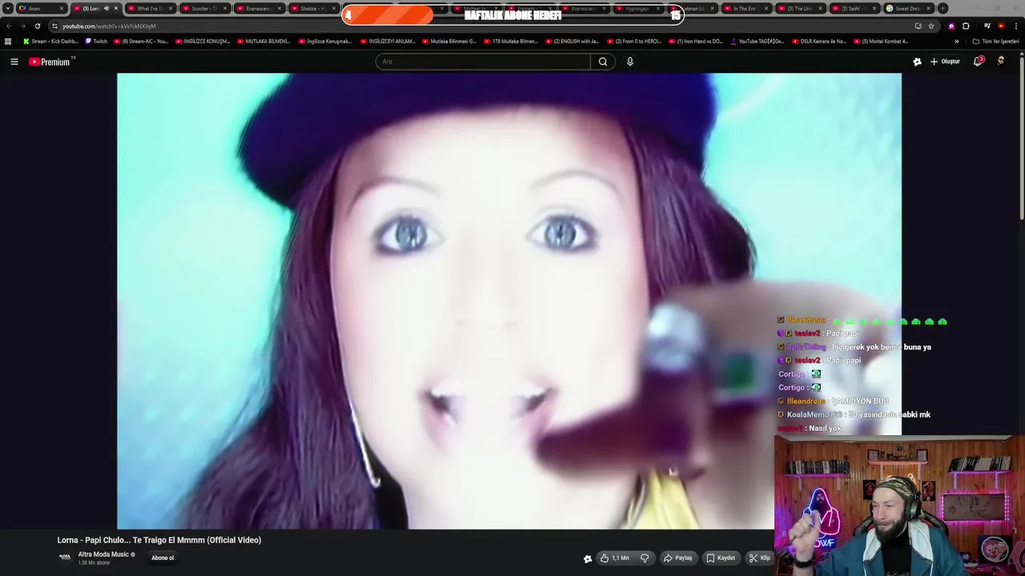Viewport: 1025px width, 576px height.
Task: Start voice search with microphone icon
Action: 630,62
